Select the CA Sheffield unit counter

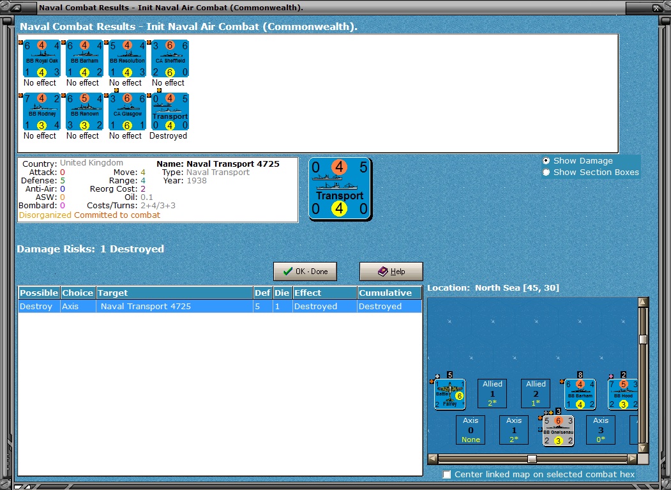pos(170,59)
